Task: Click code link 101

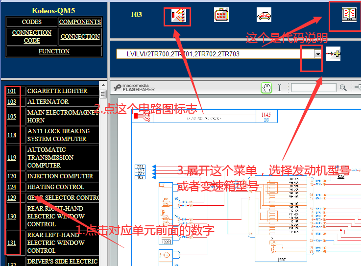Action: click(12, 91)
